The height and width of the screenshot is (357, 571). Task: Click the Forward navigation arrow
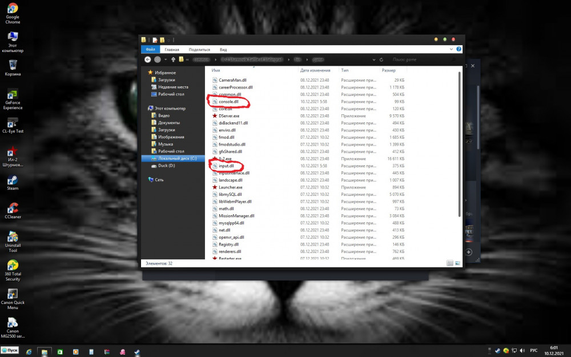[158, 59]
